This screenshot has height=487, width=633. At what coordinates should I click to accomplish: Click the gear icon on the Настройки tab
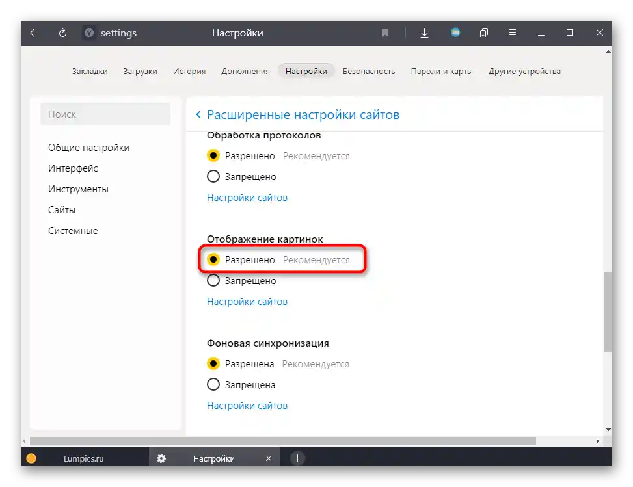(161, 458)
